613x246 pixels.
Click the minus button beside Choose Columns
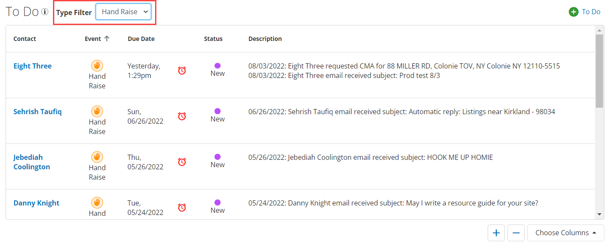pyautogui.click(x=516, y=233)
